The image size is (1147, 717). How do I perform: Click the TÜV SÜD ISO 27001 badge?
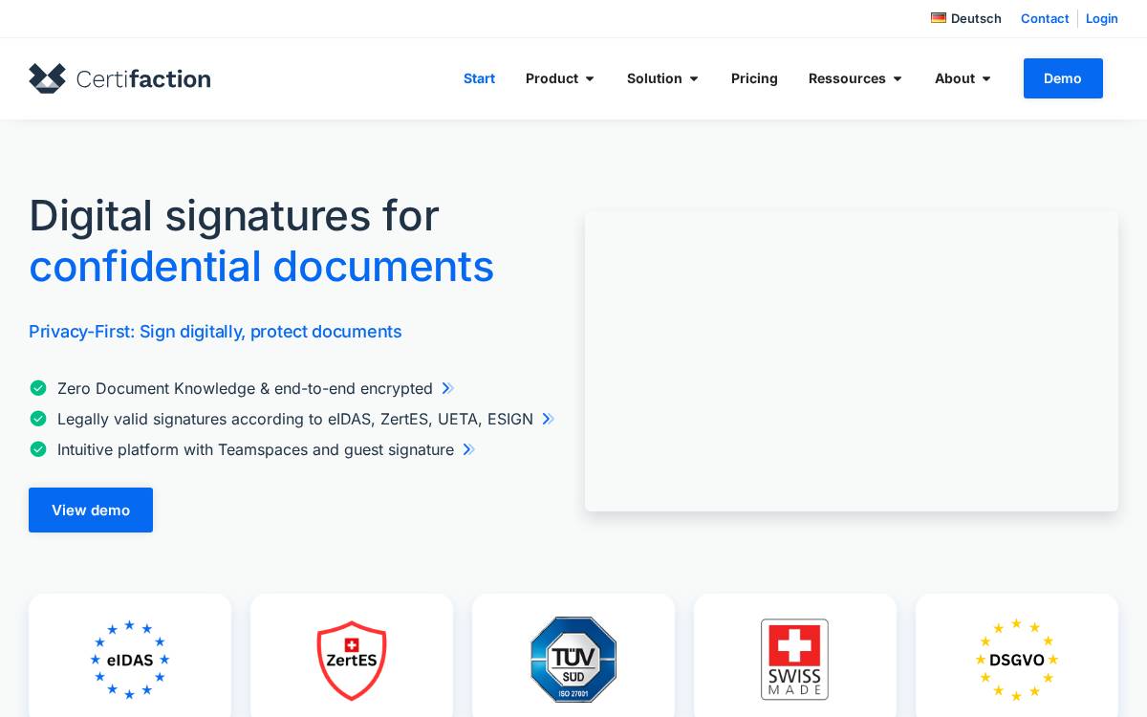pyautogui.click(x=573, y=660)
